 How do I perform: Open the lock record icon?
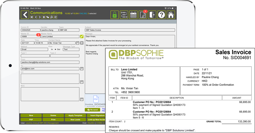coord(114,15)
